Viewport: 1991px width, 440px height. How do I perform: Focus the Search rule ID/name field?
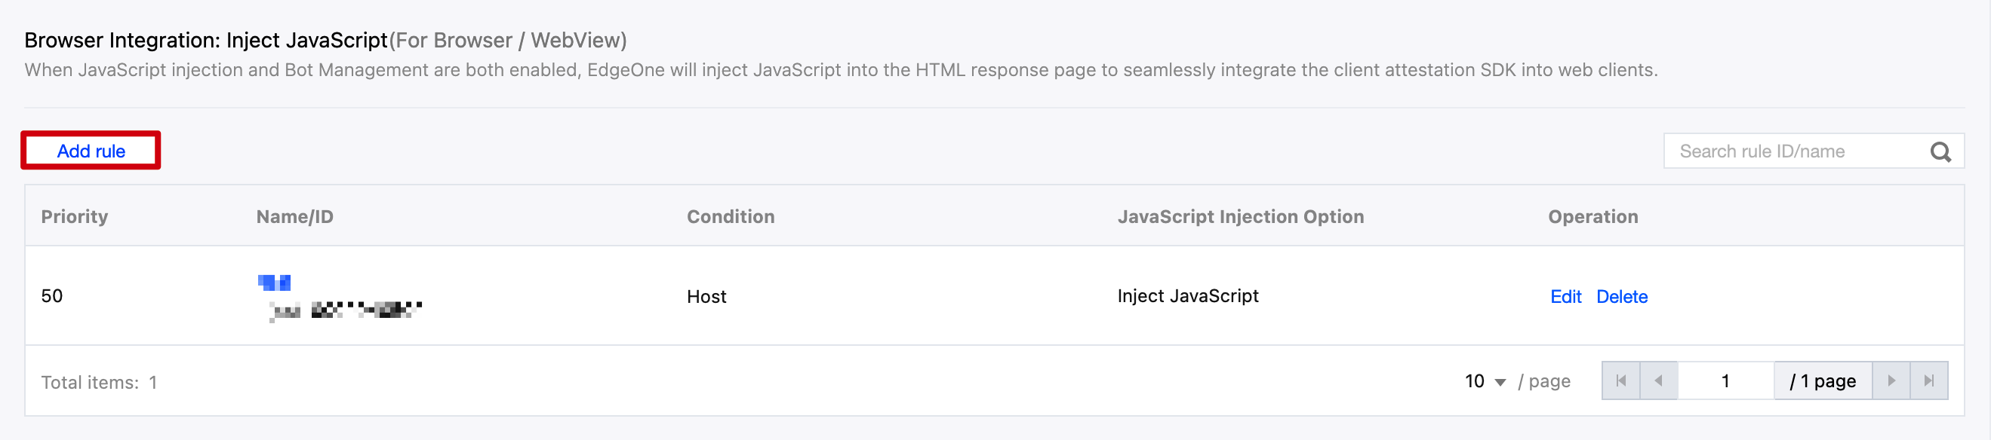(x=1793, y=151)
